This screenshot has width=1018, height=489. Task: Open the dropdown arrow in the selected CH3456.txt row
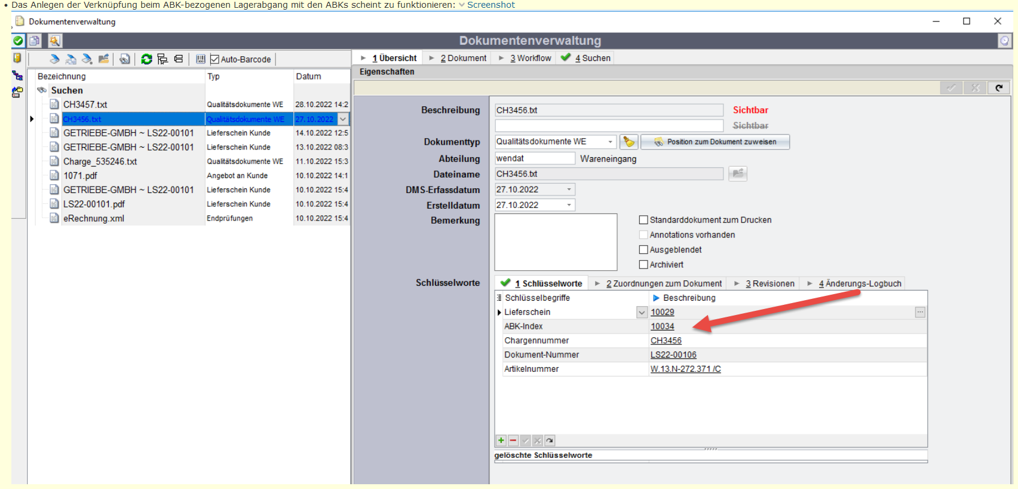tap(343, 119)
